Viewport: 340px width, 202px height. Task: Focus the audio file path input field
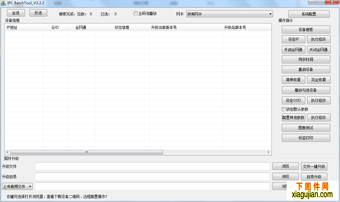[152, 186]
